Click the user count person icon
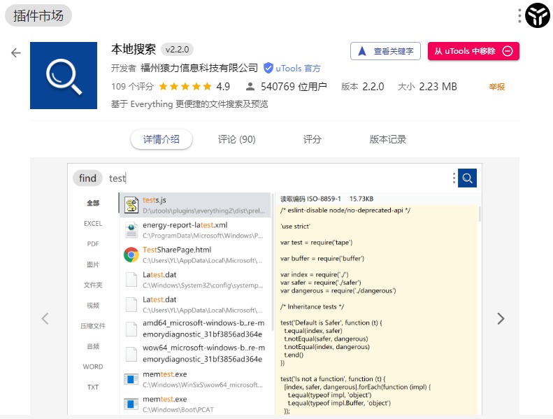553x419 pixels. click(250, 87)
